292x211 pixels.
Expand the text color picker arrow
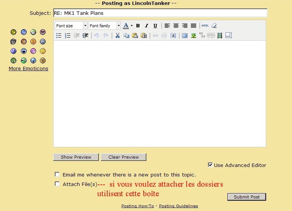click(x=132, y=26)
